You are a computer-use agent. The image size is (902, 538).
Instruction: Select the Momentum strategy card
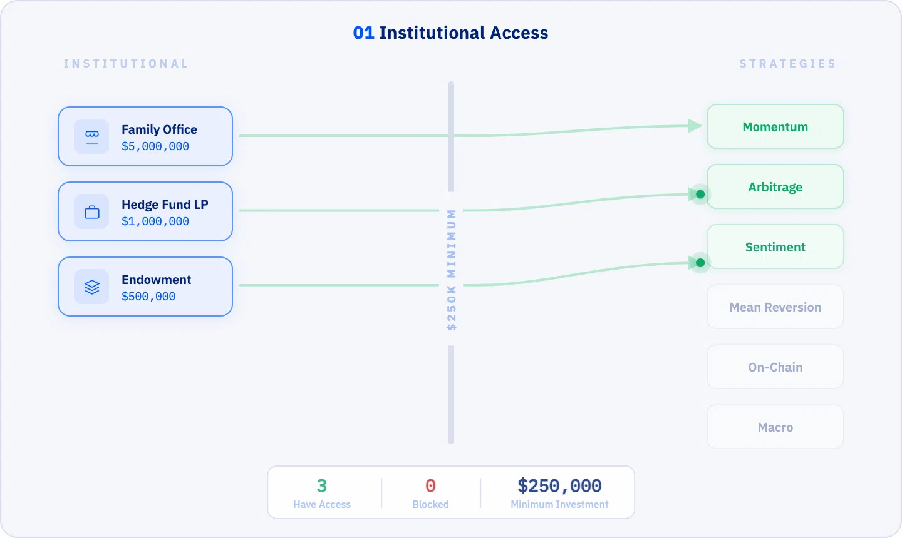tap(775, 126)
